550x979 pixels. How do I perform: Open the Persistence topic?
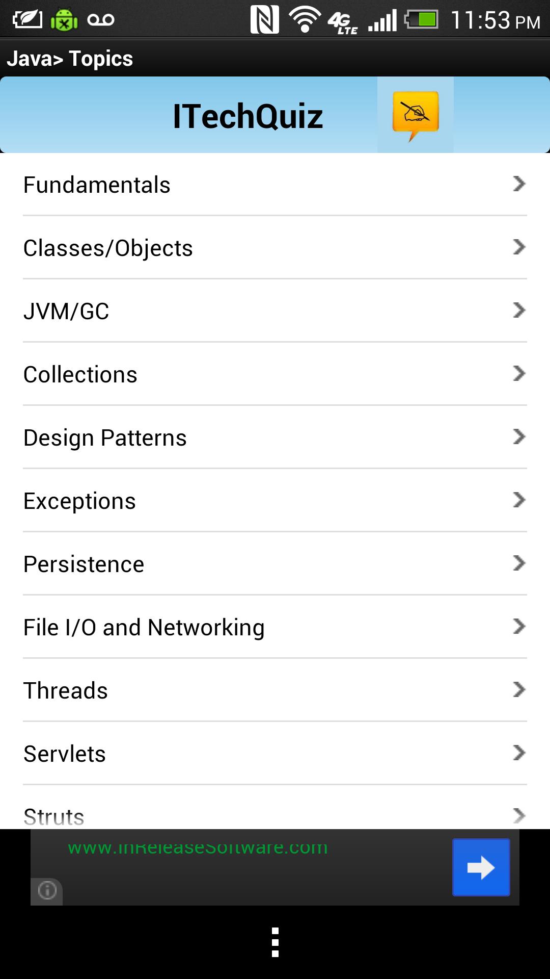(84, 564)
